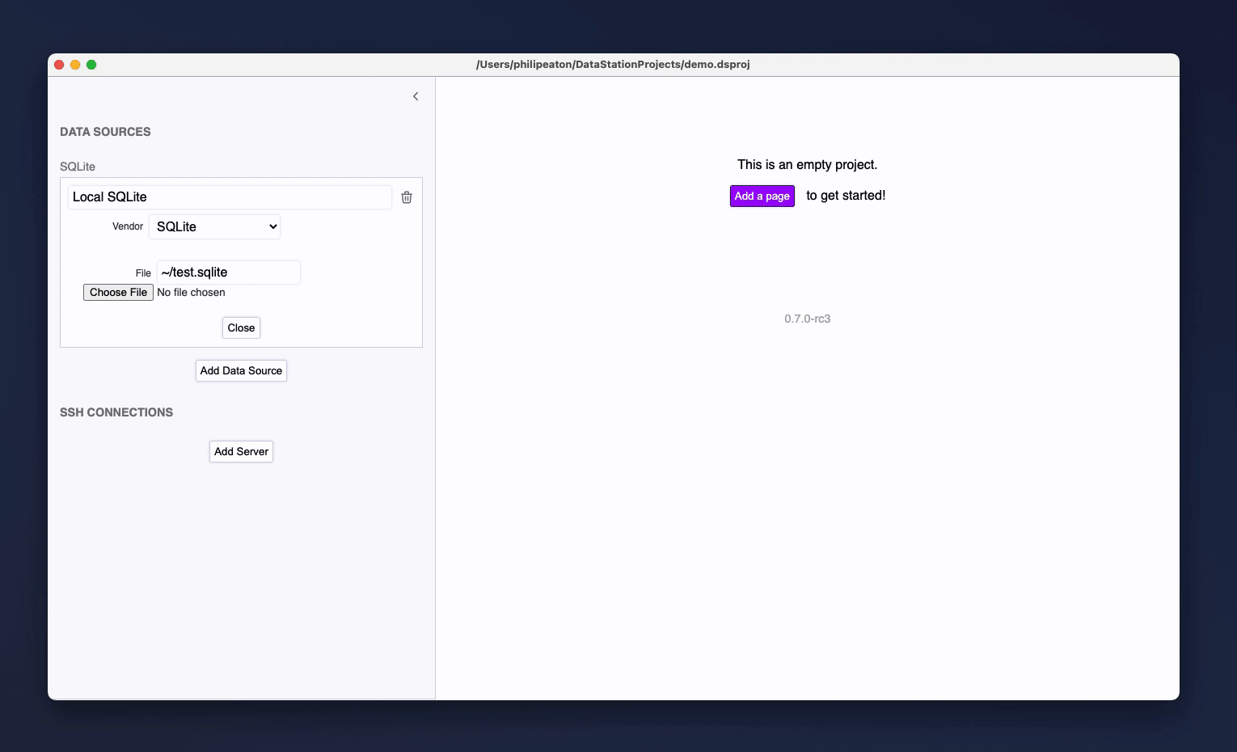Click the sidebar collapse chevron at panel top
This screenshot has height=752, width=1237.
point(416,96)
